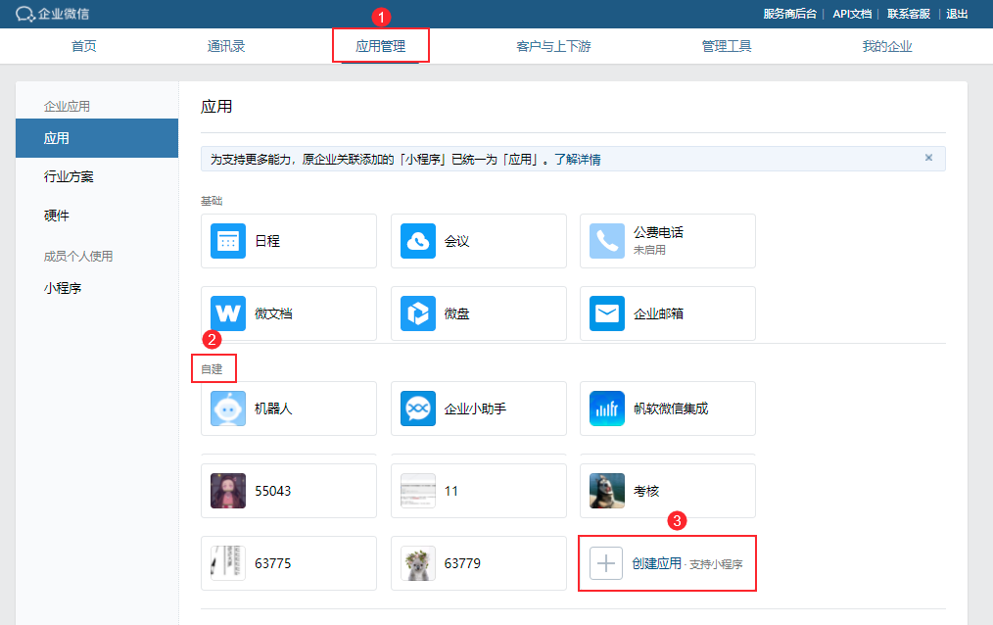This screenshot has height=625, width=993.
Task: Click the 联系客服 link
Action: pos(909,14)
